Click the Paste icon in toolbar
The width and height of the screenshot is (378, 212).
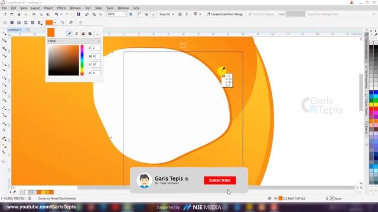pos(48,14)
